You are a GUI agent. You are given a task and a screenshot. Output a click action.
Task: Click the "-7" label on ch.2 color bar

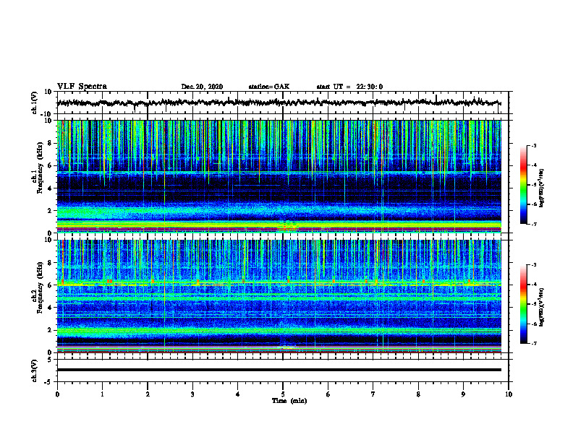coord(533,343)
